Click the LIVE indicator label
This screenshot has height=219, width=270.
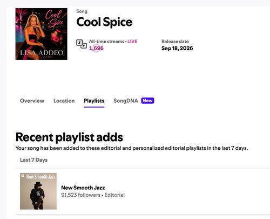[132, 42]
